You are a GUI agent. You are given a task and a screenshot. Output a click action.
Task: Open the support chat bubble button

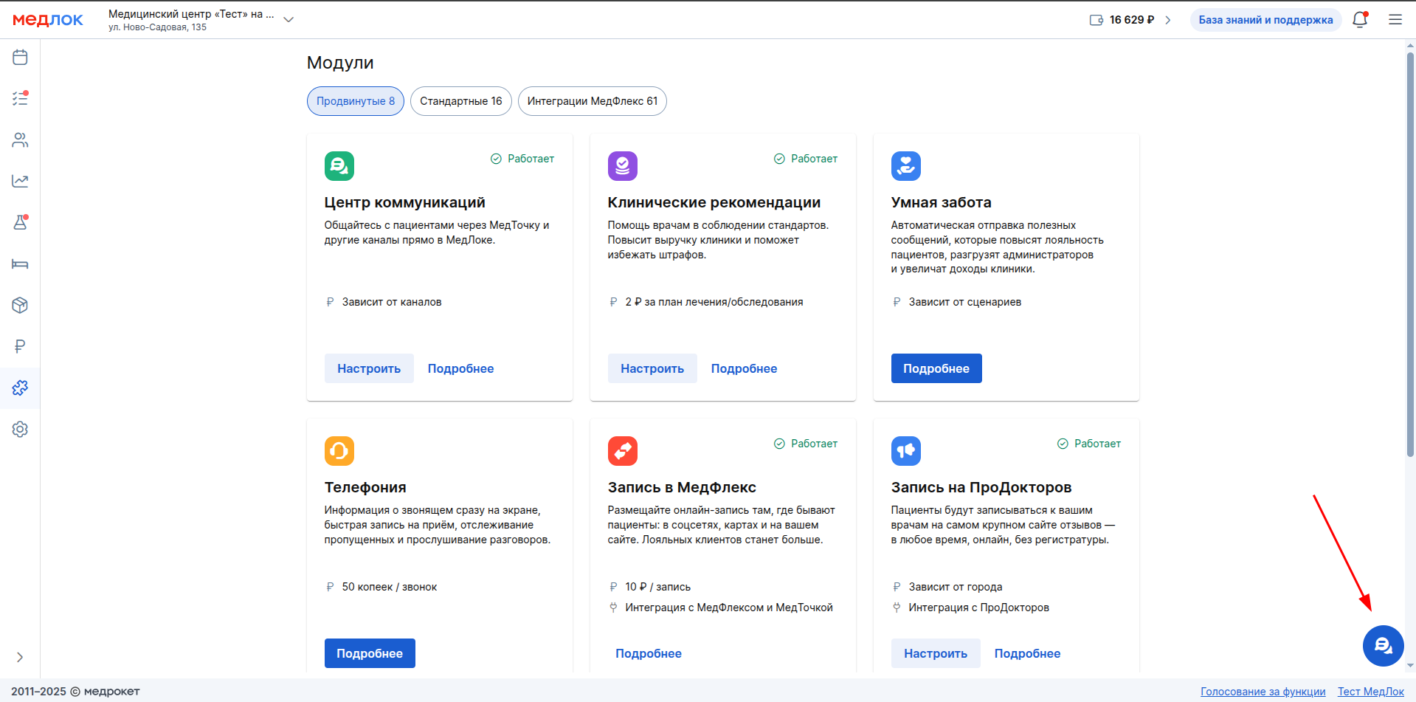click(1384, 646)
